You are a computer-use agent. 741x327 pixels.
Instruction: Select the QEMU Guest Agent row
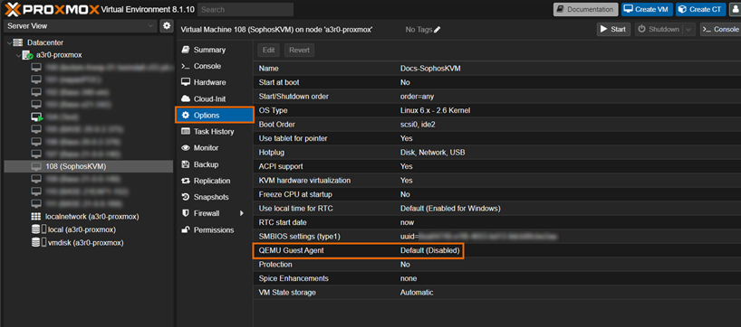click(x=497, y=250)
